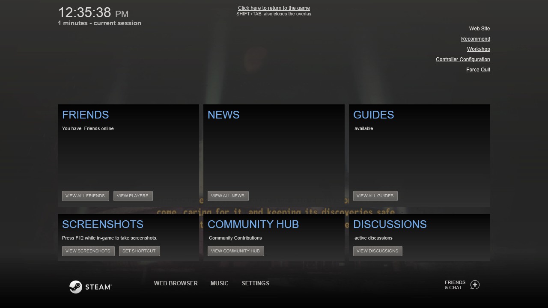Select the Community Hub heading
Viewport: 548px width, 308px height.
pyautogui.click(x=253, y=224)
